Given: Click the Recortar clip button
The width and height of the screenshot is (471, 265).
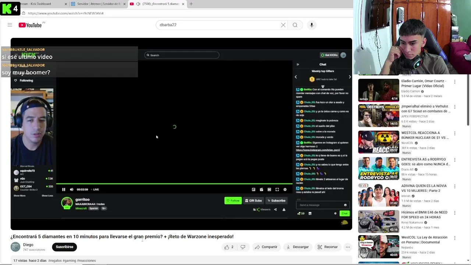Looking at the screenshot, I should coord(327,247).
